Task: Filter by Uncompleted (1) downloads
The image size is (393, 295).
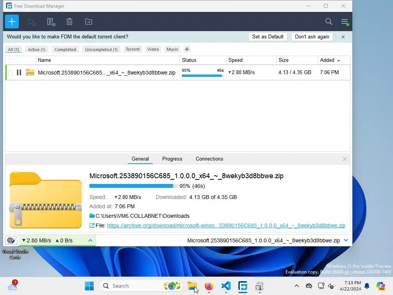Action: point(101,50)
